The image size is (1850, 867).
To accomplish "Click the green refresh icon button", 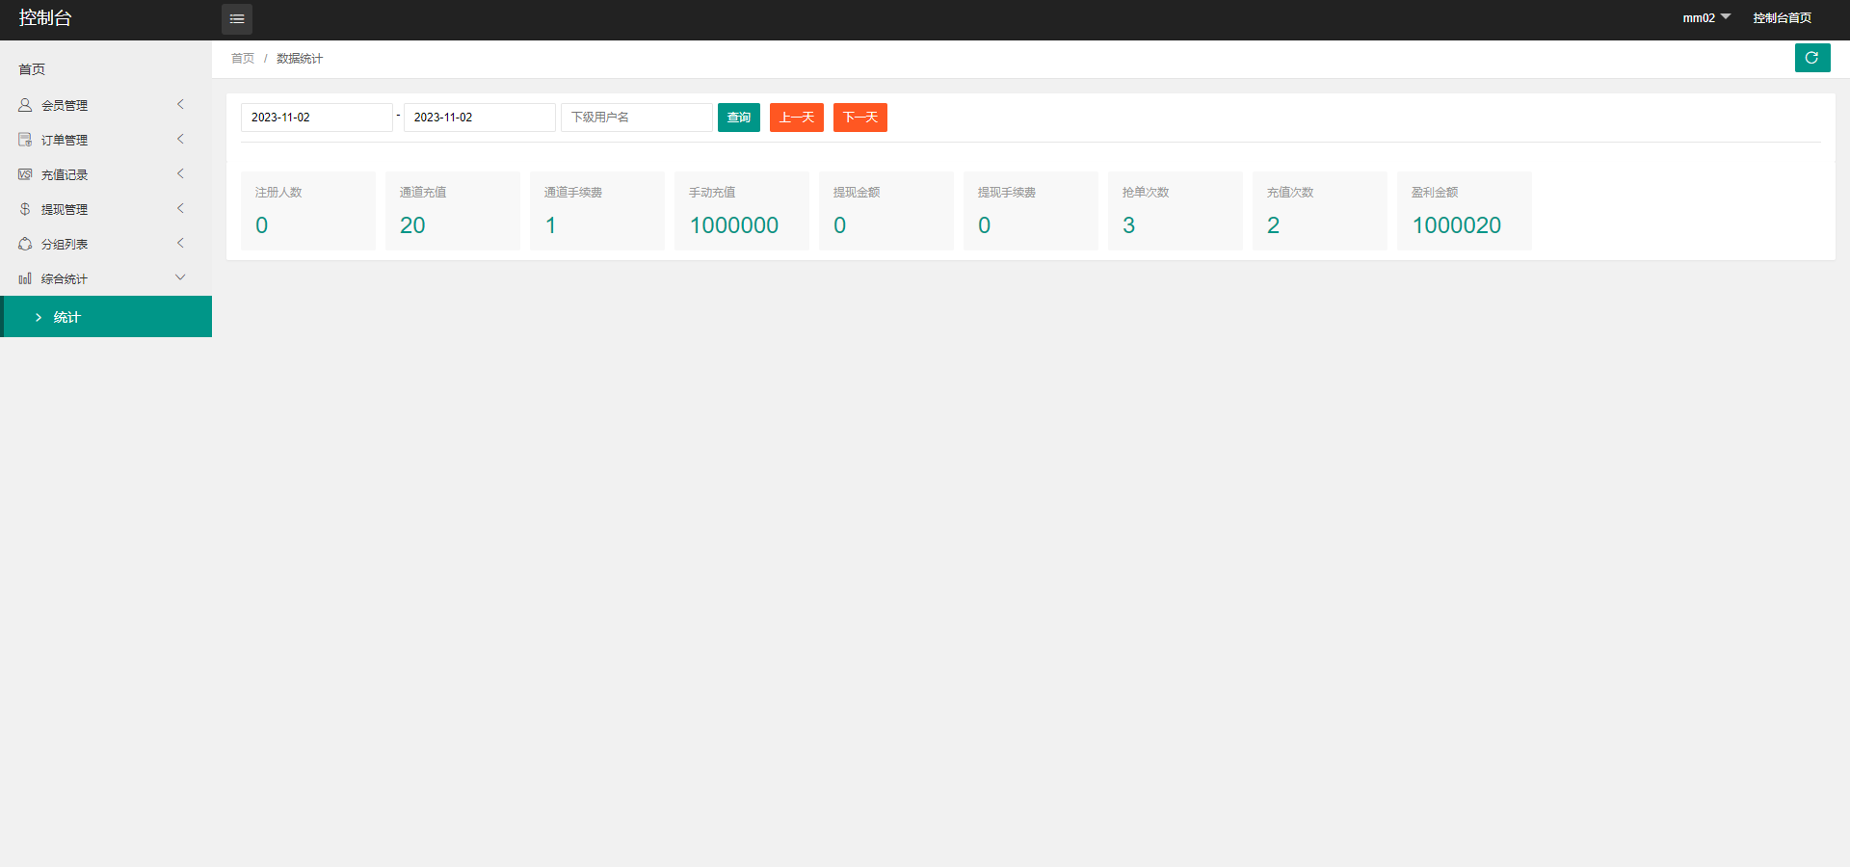I will (1811, 58).
